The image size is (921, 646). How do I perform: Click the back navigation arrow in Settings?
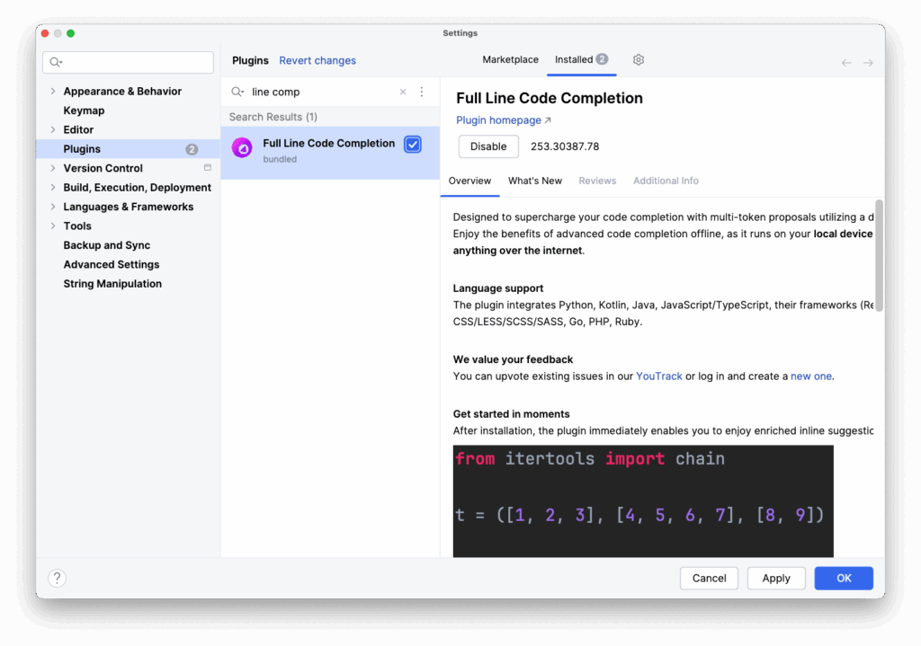[845, 61]
